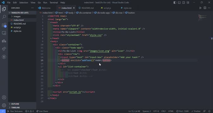213x113 pixels.
Task: Expand the TIMELINE section
Action: 15,108
